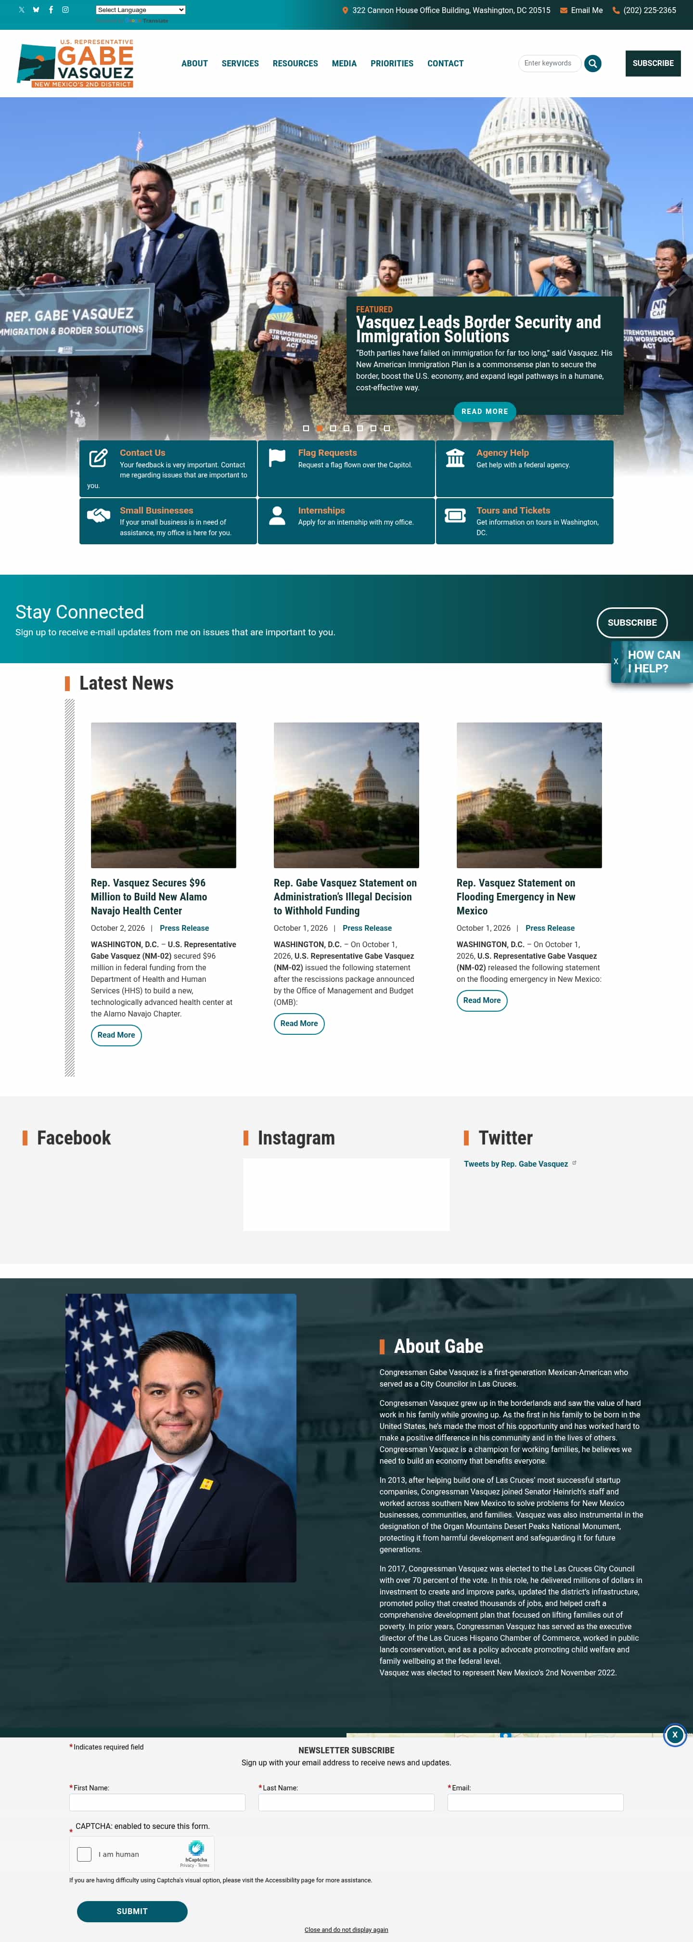The height and width of the screenshot is (1942, 693).
Task: Go to the first carousel slide dot
Action: click(x=306, y=428)
